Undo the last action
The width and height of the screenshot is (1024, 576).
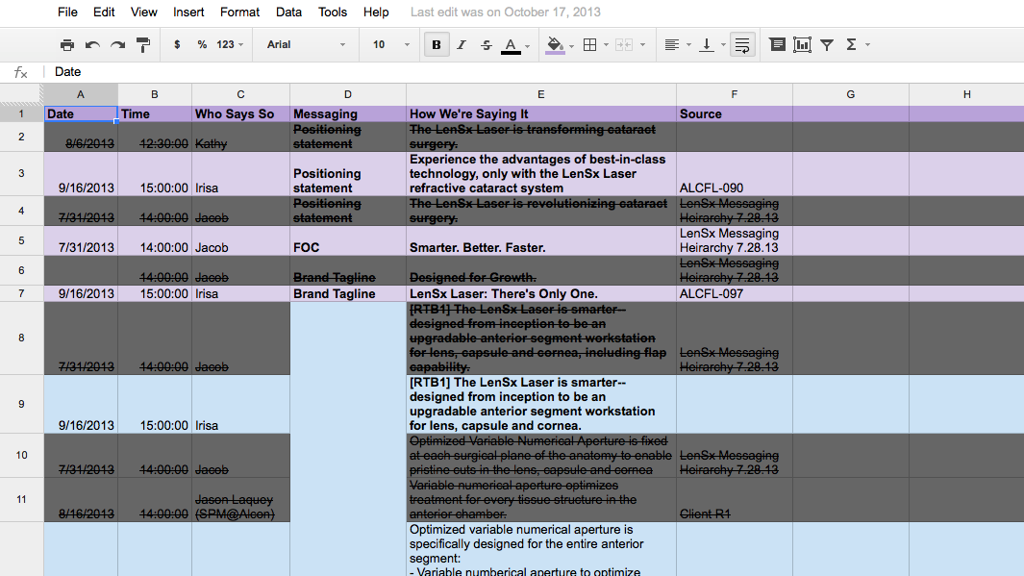tap(92, 45)
